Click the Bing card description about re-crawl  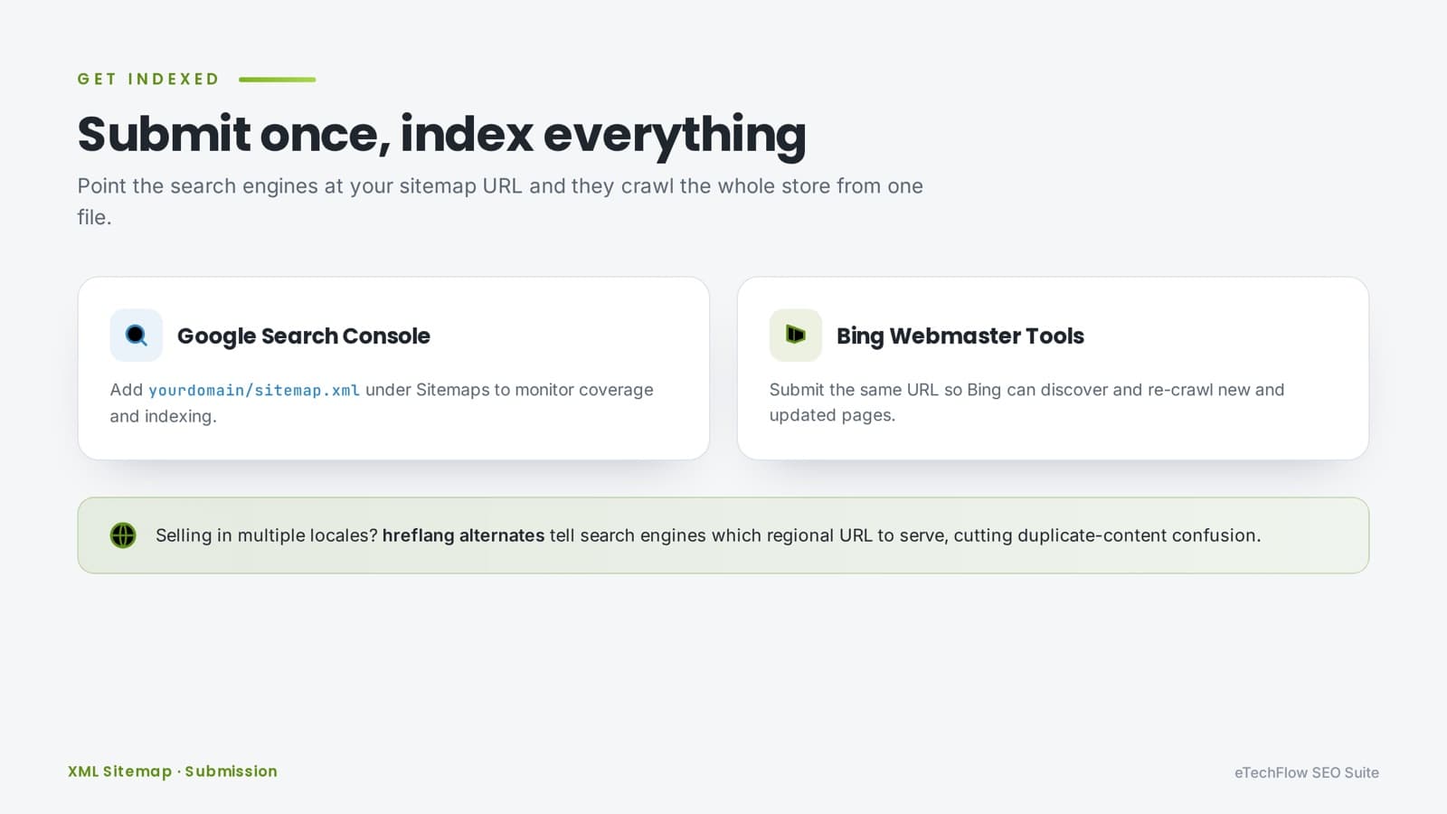pos(1026,402)
